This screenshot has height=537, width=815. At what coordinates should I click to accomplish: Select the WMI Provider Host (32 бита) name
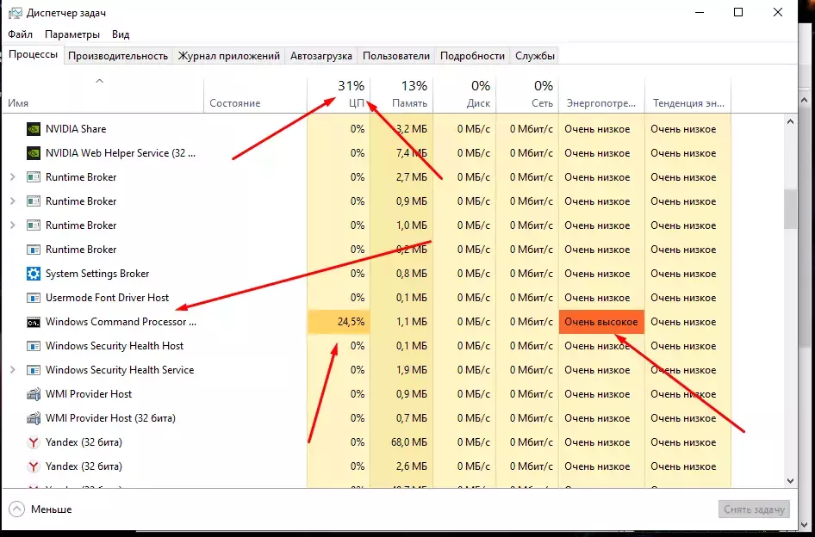coord(110,418)
